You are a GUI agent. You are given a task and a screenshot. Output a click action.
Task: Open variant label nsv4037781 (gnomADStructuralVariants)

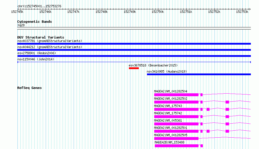tap(50, 41)
